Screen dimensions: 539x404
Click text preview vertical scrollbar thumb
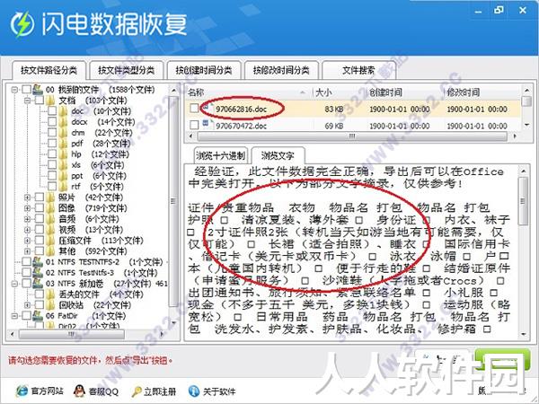pos(523,201)
